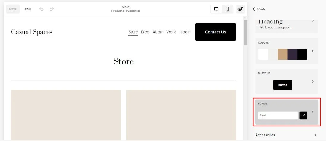Click the sample Button preview
Image resolution: width=326 pixels, height=141 pixels.
[282, 85]
